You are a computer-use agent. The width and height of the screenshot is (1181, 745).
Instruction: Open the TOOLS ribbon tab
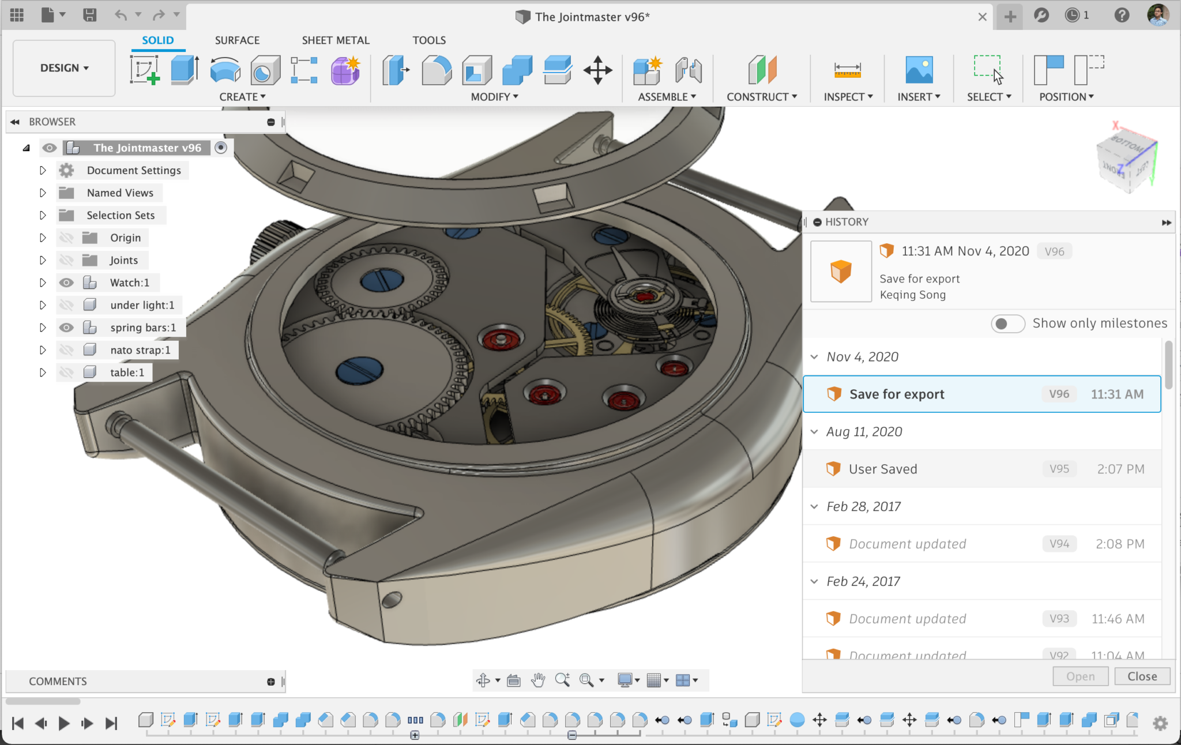pyautogui.click(x=428, y=40)
